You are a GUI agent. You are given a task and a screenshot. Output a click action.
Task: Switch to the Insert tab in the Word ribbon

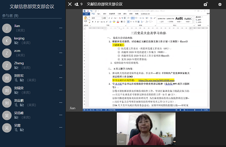99,14
